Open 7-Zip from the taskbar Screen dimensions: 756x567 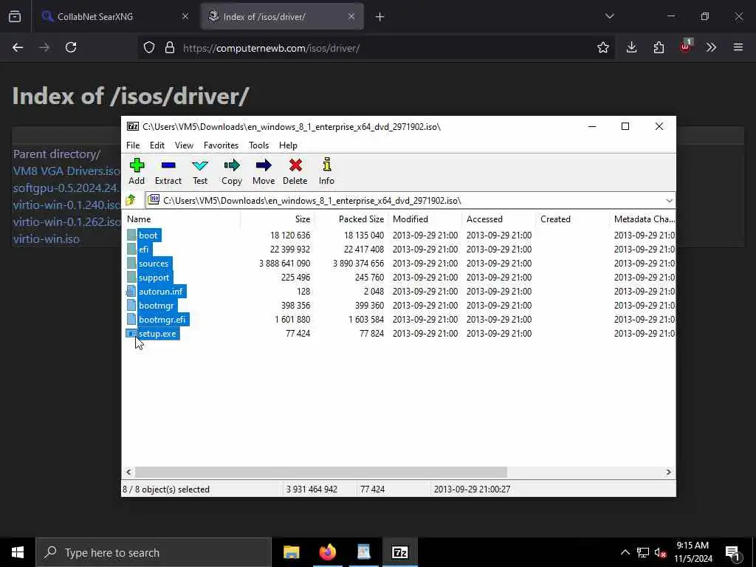[399, 552]
